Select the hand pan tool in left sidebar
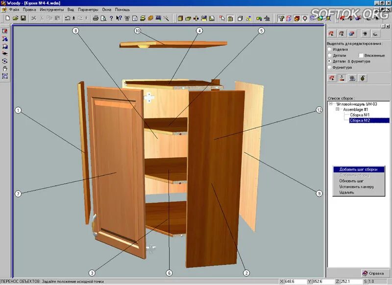 [x=5, y=69]
